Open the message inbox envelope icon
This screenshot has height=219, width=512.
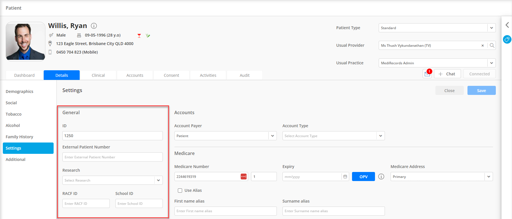coord(427,74)
